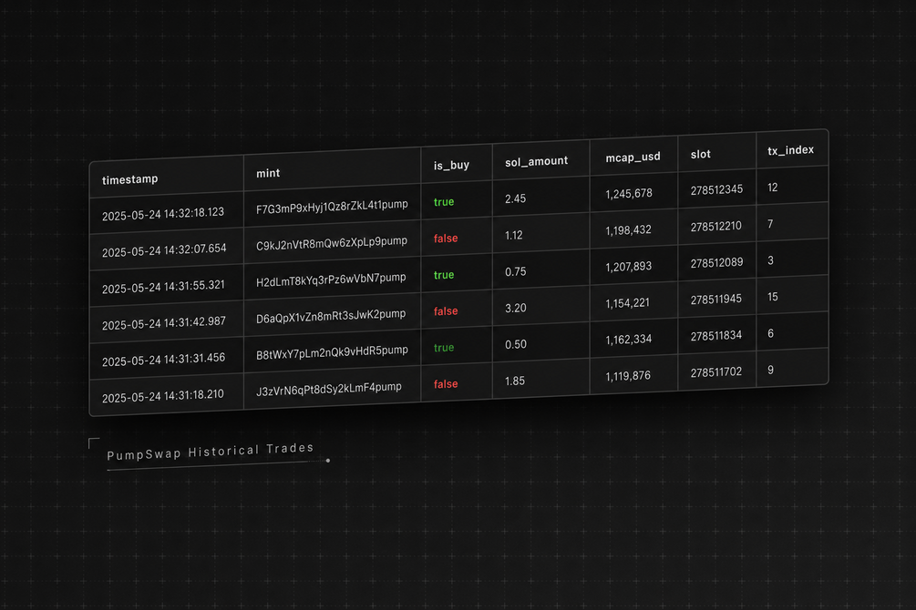Screen dimensions: 916x610
Task: Click mint D6aQpX1vZn8mRt3sJwK2pump
Action: [x=331, y=316]
